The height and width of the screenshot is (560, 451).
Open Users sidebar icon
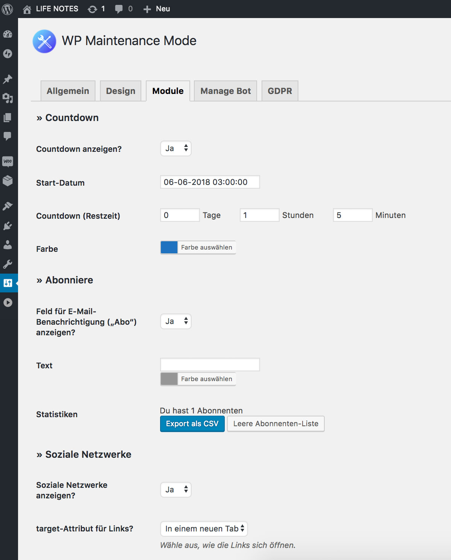[8, 245]
